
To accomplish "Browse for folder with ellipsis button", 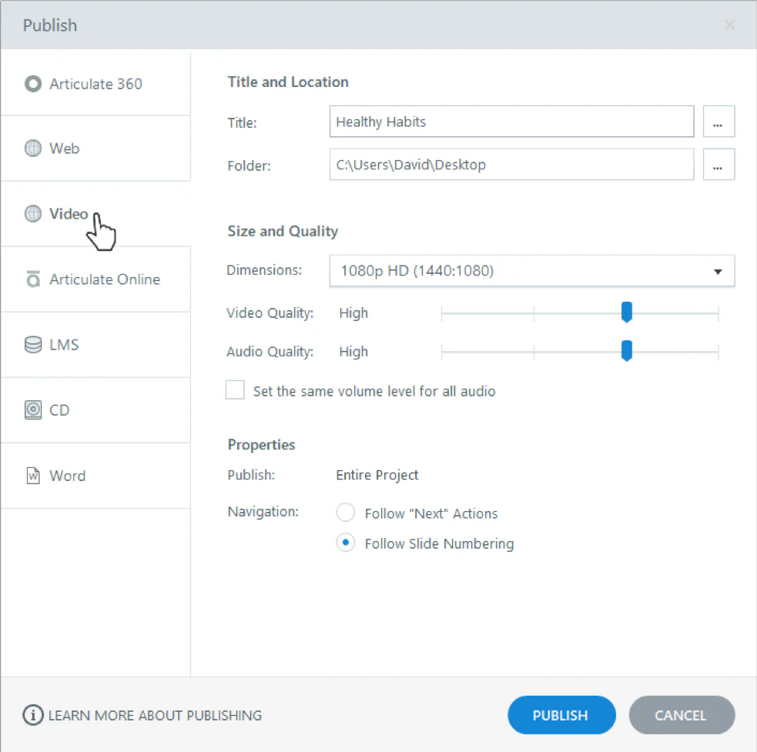I will (x=718, y=165).
